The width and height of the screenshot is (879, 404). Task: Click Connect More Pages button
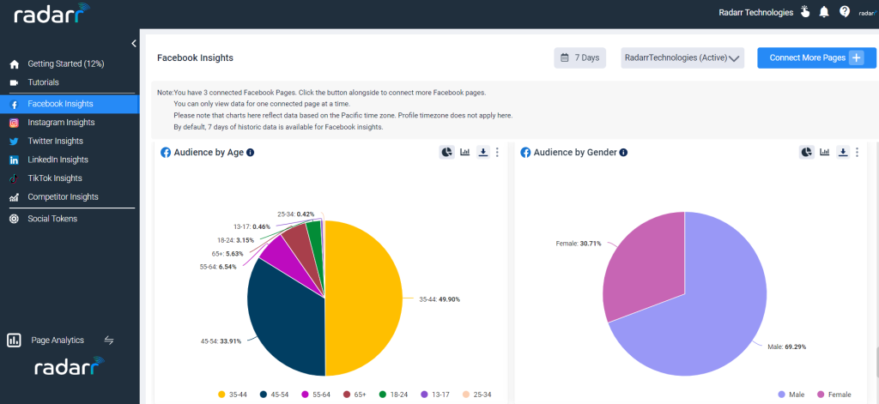click(817, 57)
